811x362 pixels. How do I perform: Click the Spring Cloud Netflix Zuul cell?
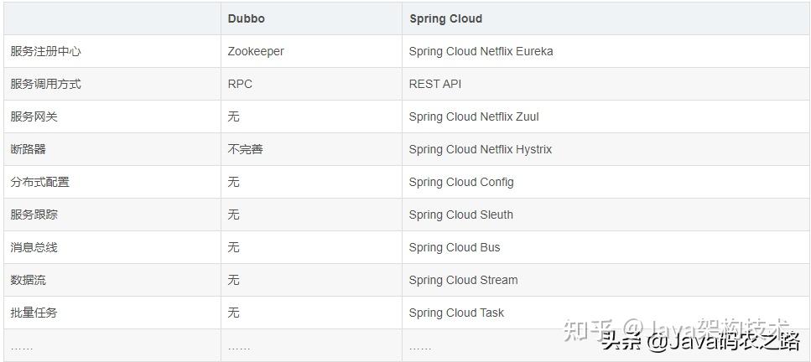coord(474,116)
